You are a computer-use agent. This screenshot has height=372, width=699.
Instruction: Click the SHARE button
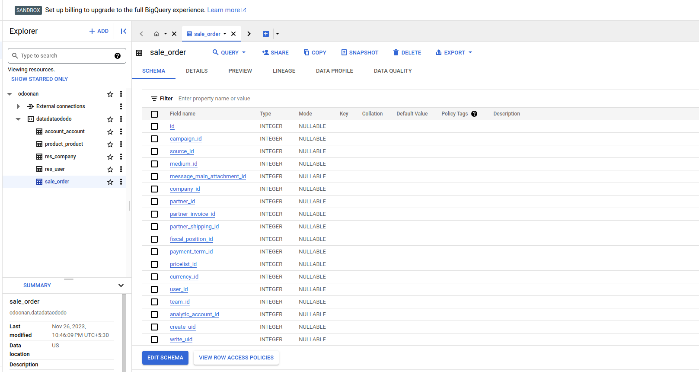click(275, 52)
